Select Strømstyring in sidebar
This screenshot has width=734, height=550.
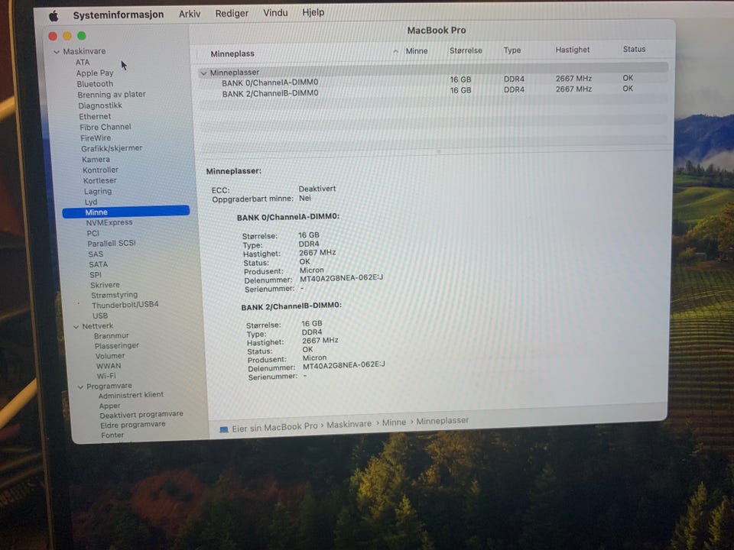(114, 295)
